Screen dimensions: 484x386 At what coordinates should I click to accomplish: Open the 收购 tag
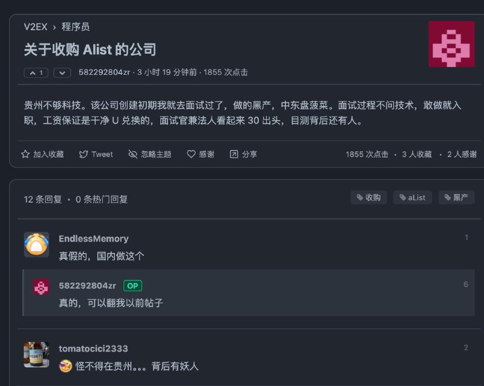pos(368,198)
